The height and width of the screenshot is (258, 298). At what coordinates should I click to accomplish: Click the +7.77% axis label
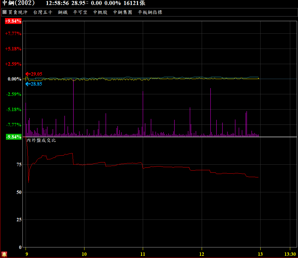click(x=13, y=34)
